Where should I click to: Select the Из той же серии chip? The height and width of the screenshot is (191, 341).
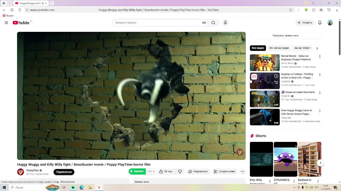click(279, 48)
